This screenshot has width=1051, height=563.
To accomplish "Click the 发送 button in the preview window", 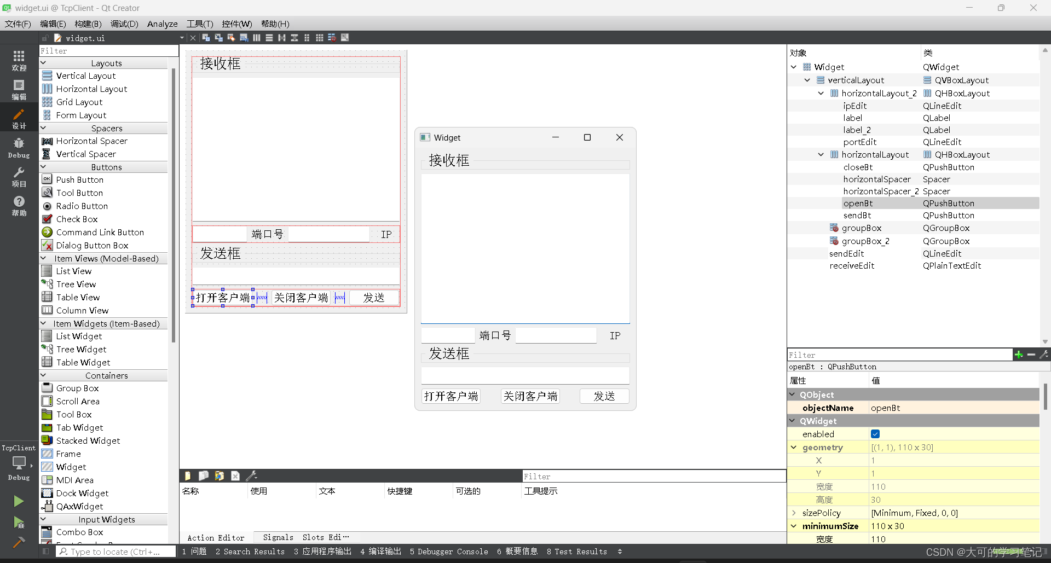I will point(604,396).
